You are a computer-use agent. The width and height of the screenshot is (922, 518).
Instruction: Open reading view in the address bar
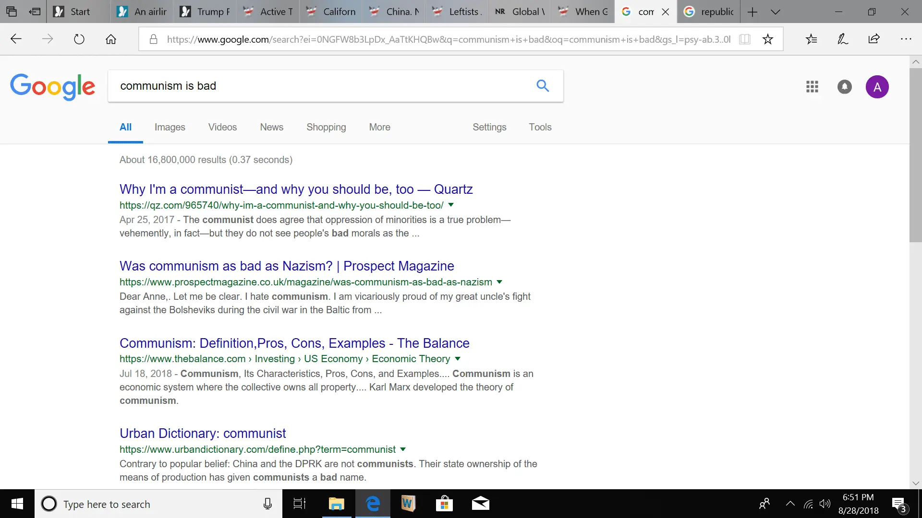click(745, 39)
